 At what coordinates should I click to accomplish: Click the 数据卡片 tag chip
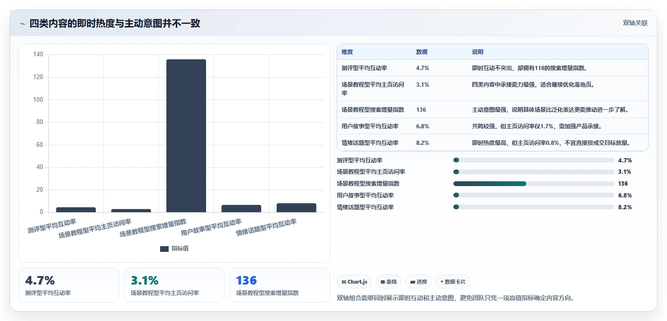click(453, 282)
